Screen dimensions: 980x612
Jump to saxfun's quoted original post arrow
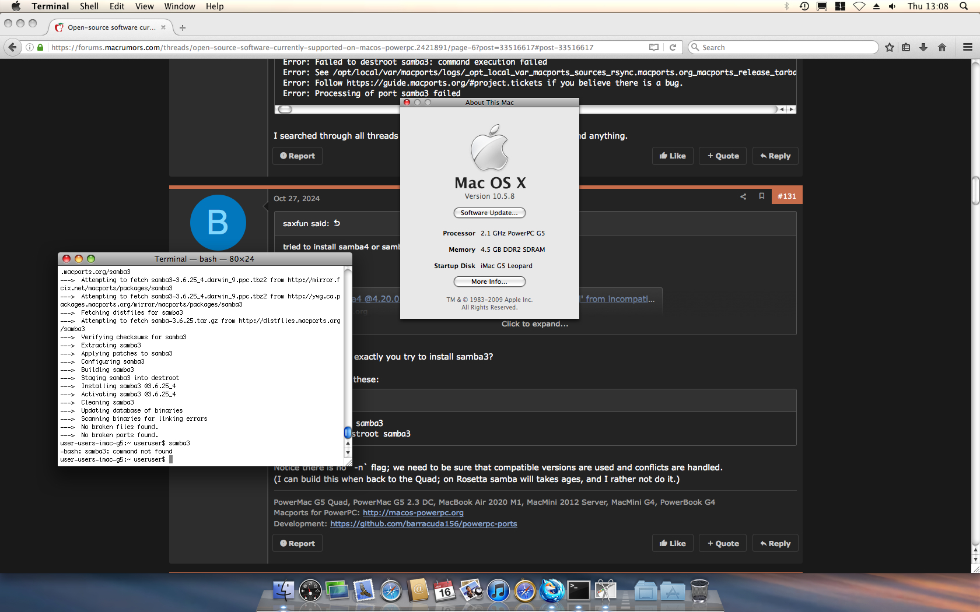coord(337,223)
